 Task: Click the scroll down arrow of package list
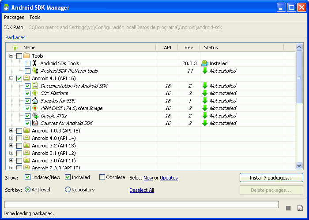(299, 165)
